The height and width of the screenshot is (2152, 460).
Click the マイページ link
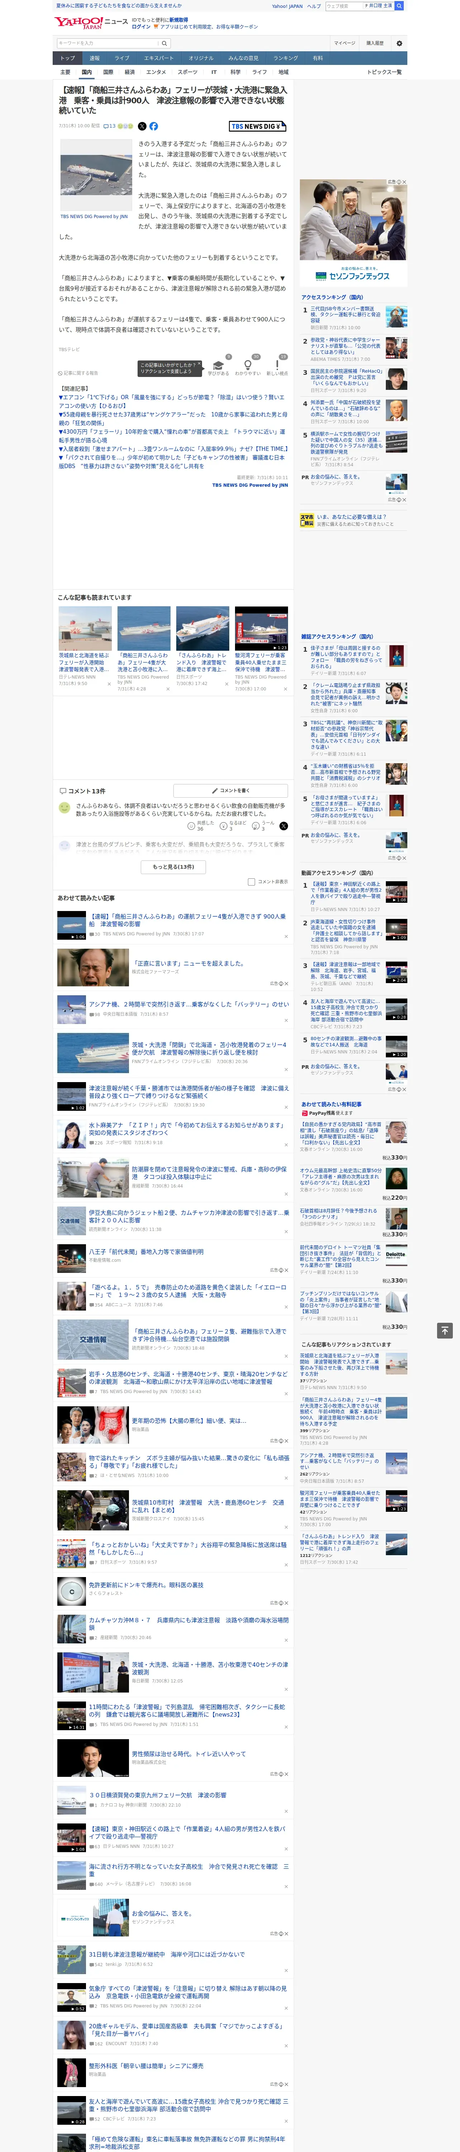[x=345, y=43]
